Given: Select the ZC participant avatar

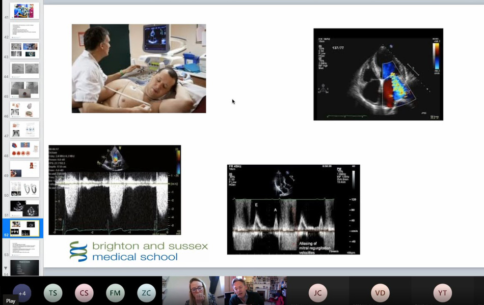Looking at the screenshot, I should coord(146,293).
